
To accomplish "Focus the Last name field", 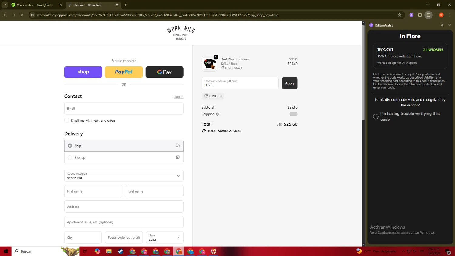I will click(154, 191).
